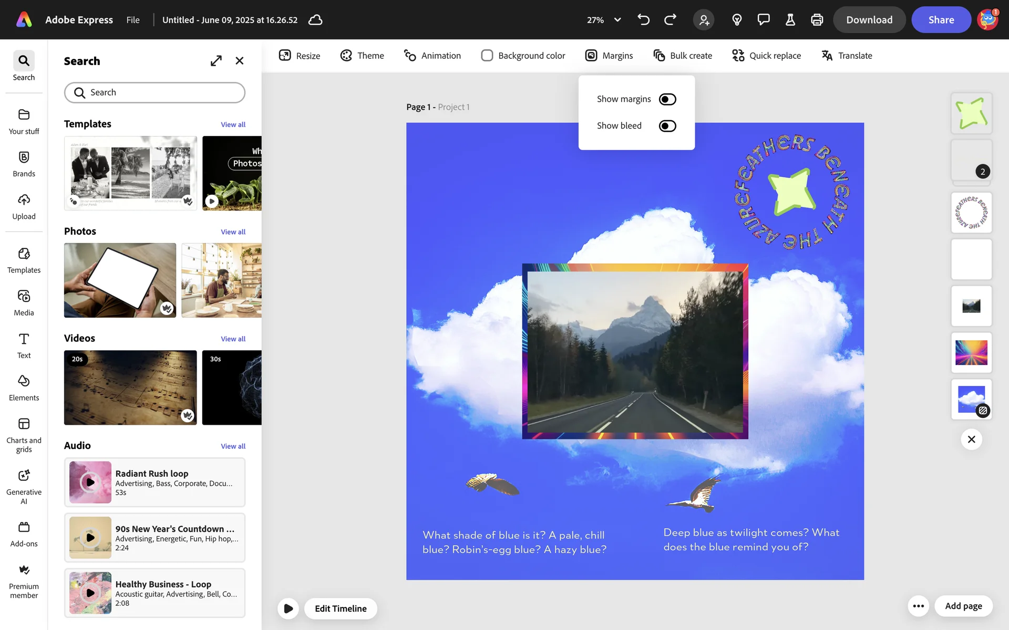Screen dimensions: 1009x630
Task: Expand the Search panel to full size
Action: pyautogui.click(x=216, y=61)
